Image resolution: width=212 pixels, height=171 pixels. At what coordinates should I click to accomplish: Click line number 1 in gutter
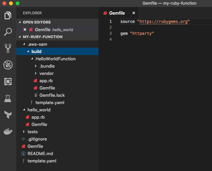click(x=110, y=22)
